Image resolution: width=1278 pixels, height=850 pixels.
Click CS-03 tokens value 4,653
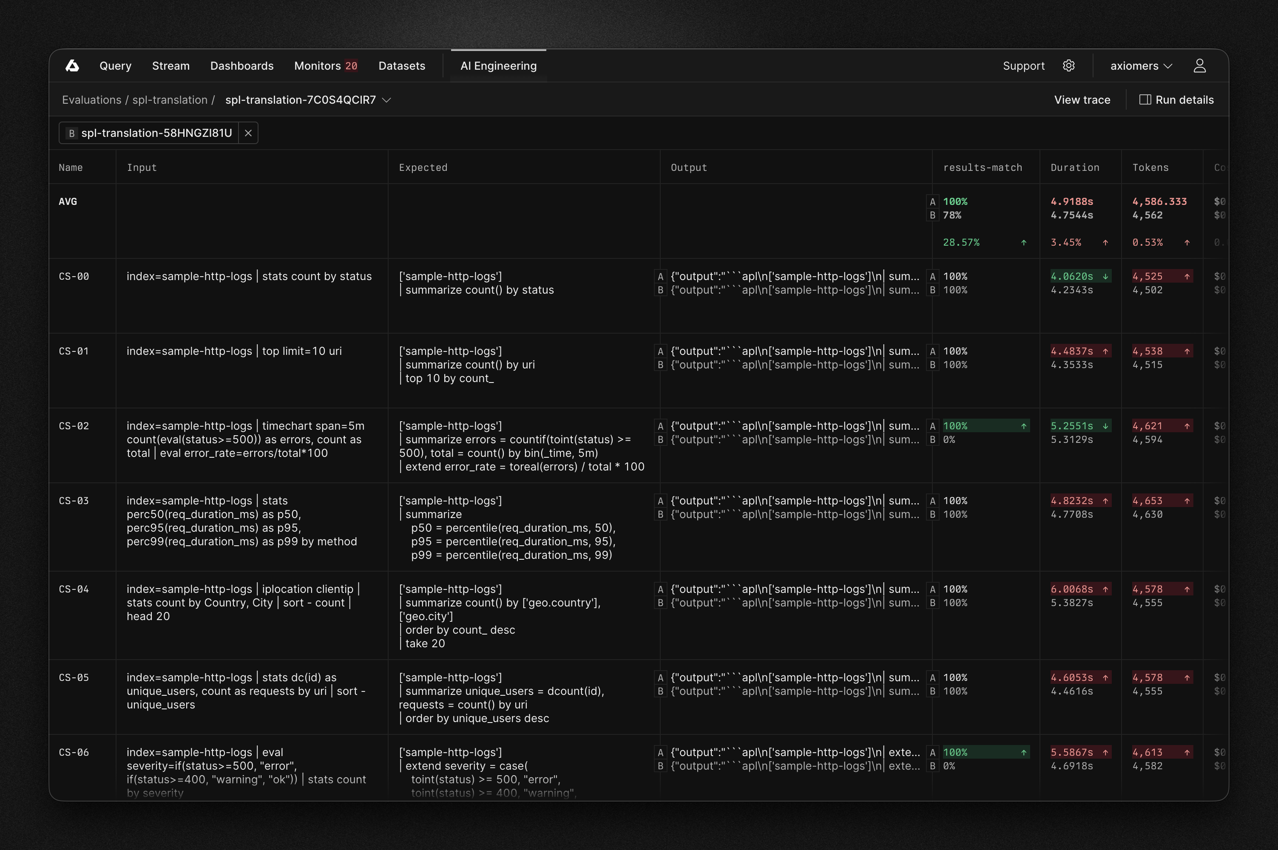click(x=1162, y=500)
